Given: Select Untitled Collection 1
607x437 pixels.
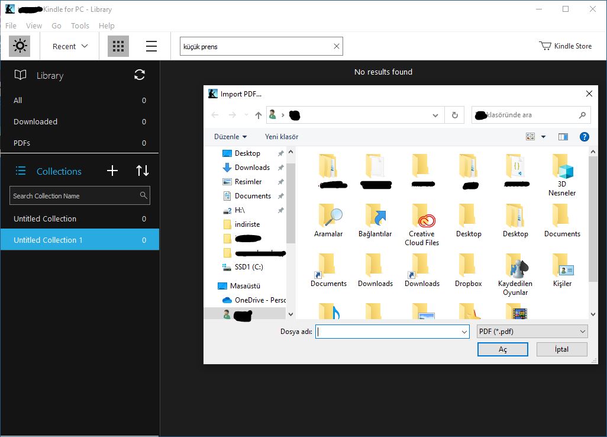Looking at the screenshot, I should [80, 239].
